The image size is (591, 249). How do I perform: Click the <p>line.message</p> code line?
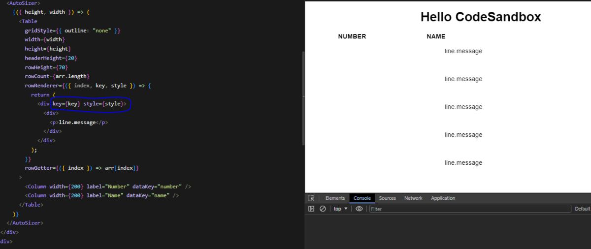coord(78,123)
